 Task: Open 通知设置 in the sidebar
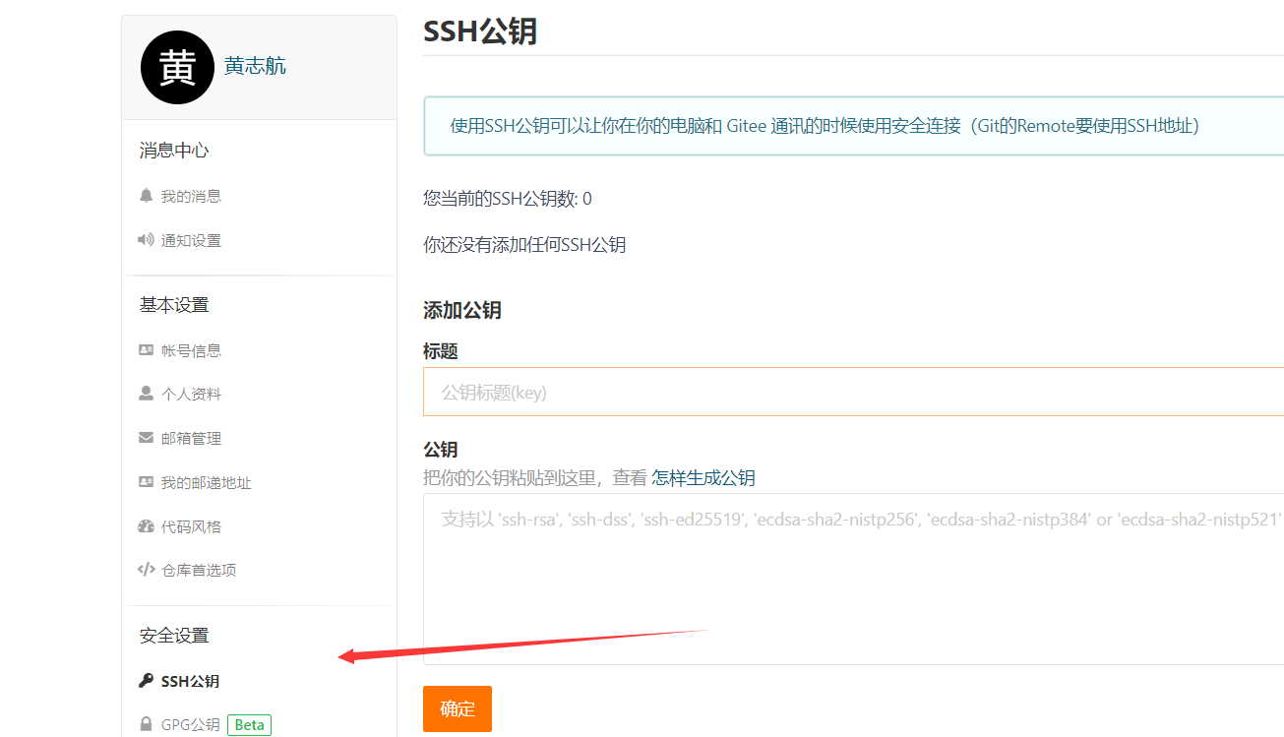(191, 240)
